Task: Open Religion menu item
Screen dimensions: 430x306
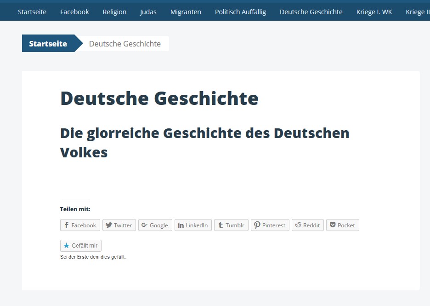Action: pos(114,12)
